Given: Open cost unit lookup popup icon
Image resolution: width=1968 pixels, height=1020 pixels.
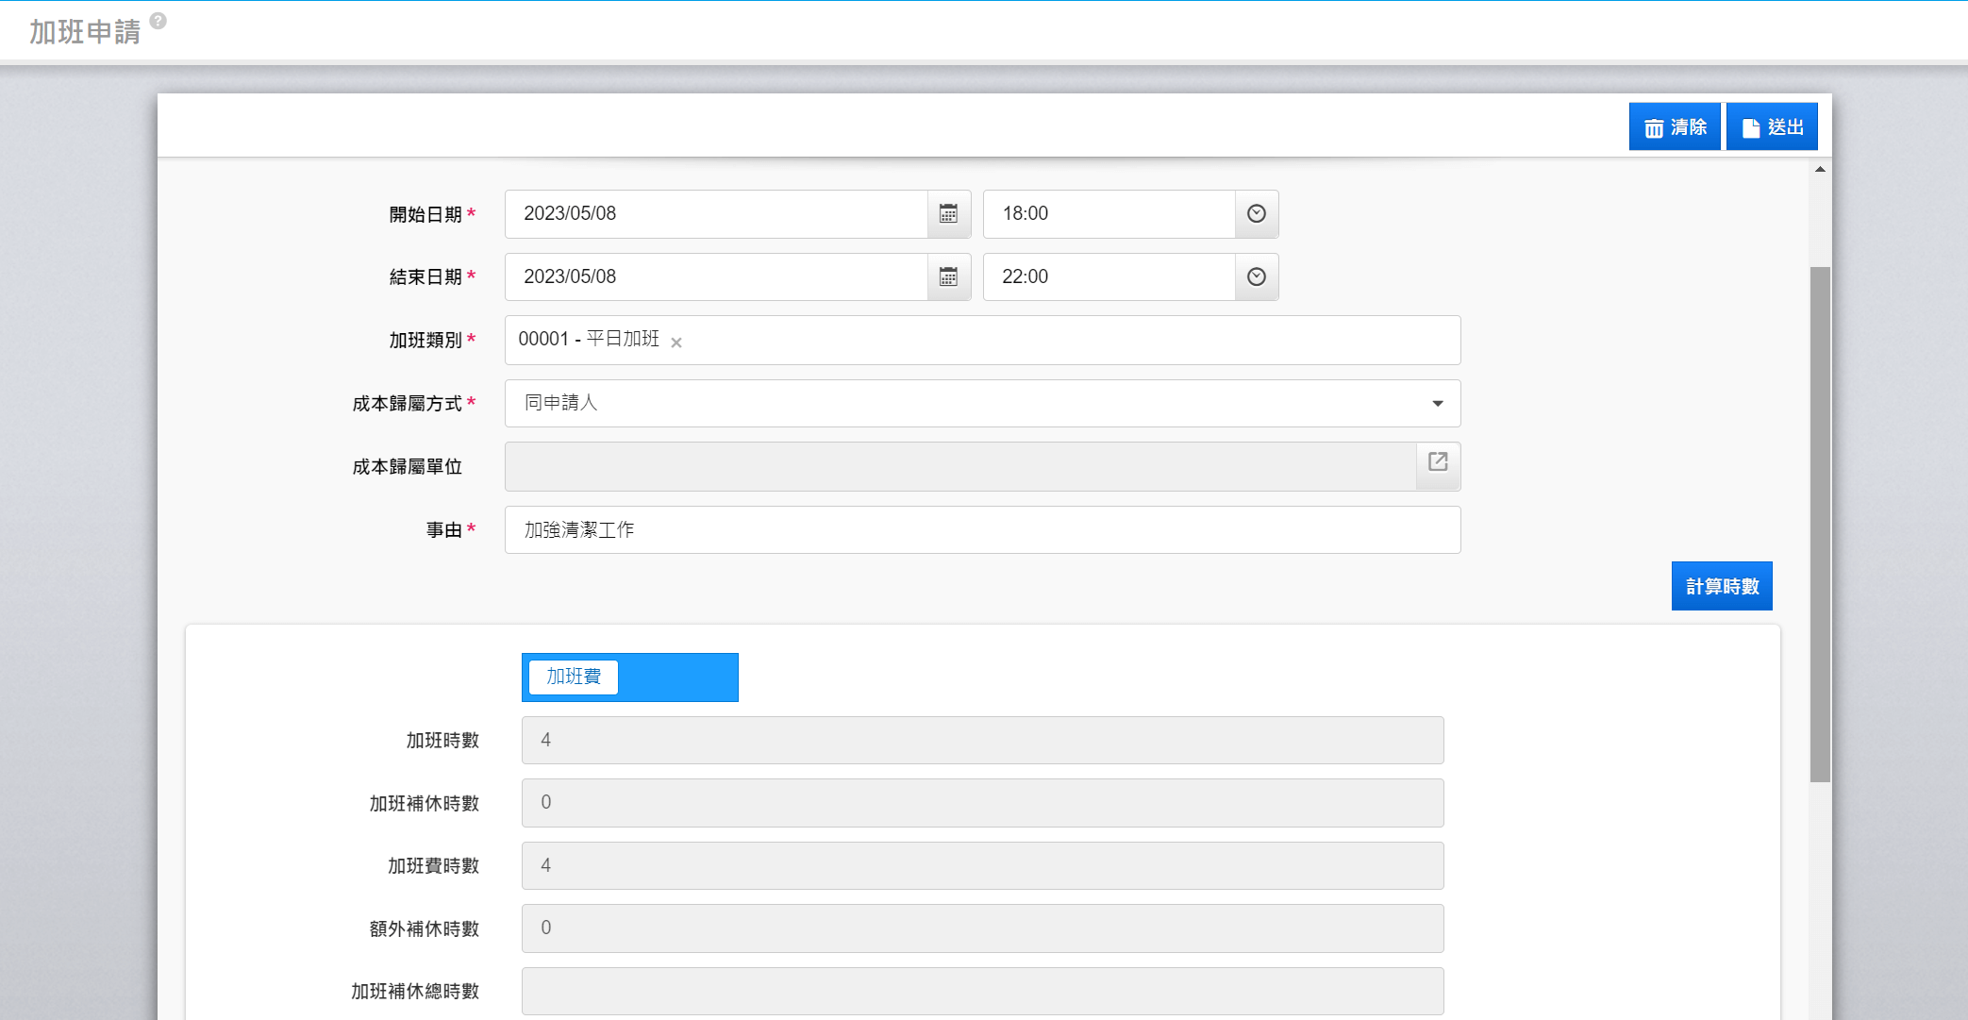Looking at the screenshot, I should tap(1437, 462).
